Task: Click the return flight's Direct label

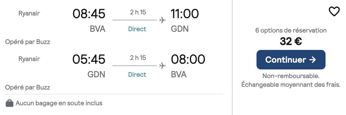Action: pos(137,75)
